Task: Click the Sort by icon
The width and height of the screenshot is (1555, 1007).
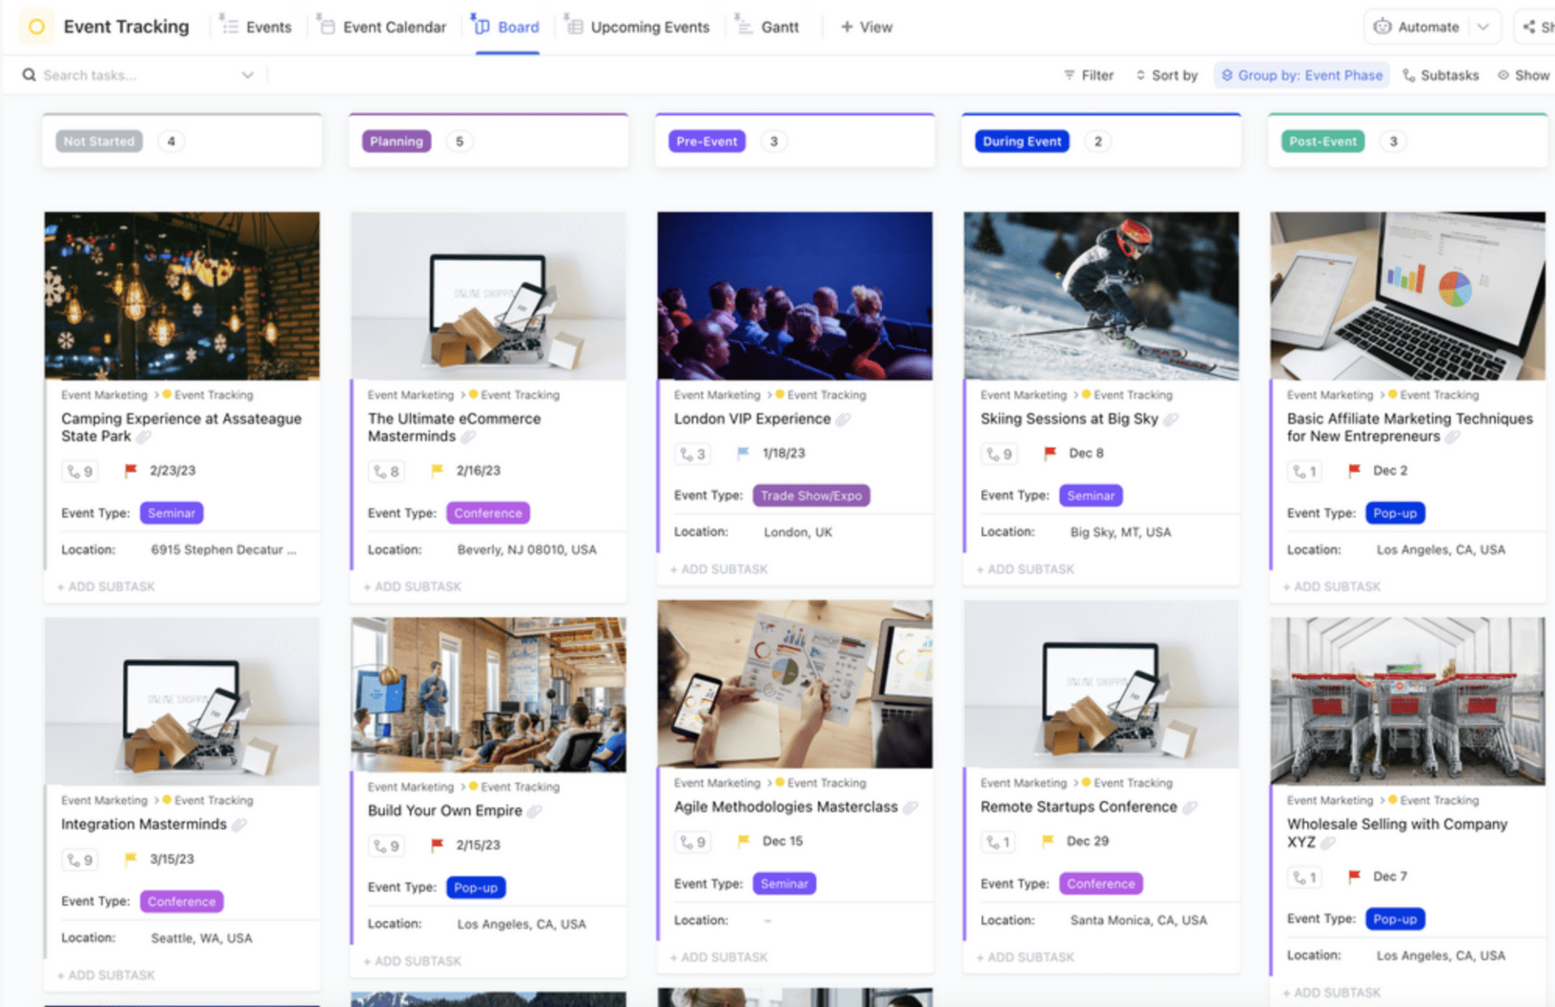Action: [x=1139, y=74]
